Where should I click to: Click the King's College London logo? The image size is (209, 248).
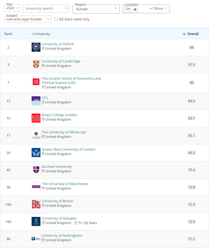pos(36,118)
